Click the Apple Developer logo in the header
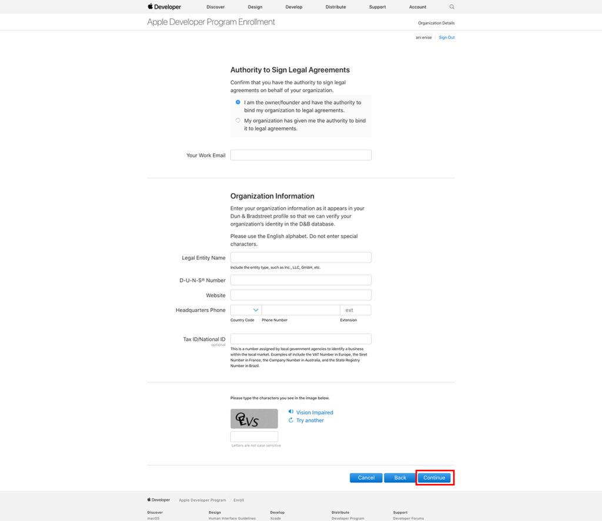 163,6
